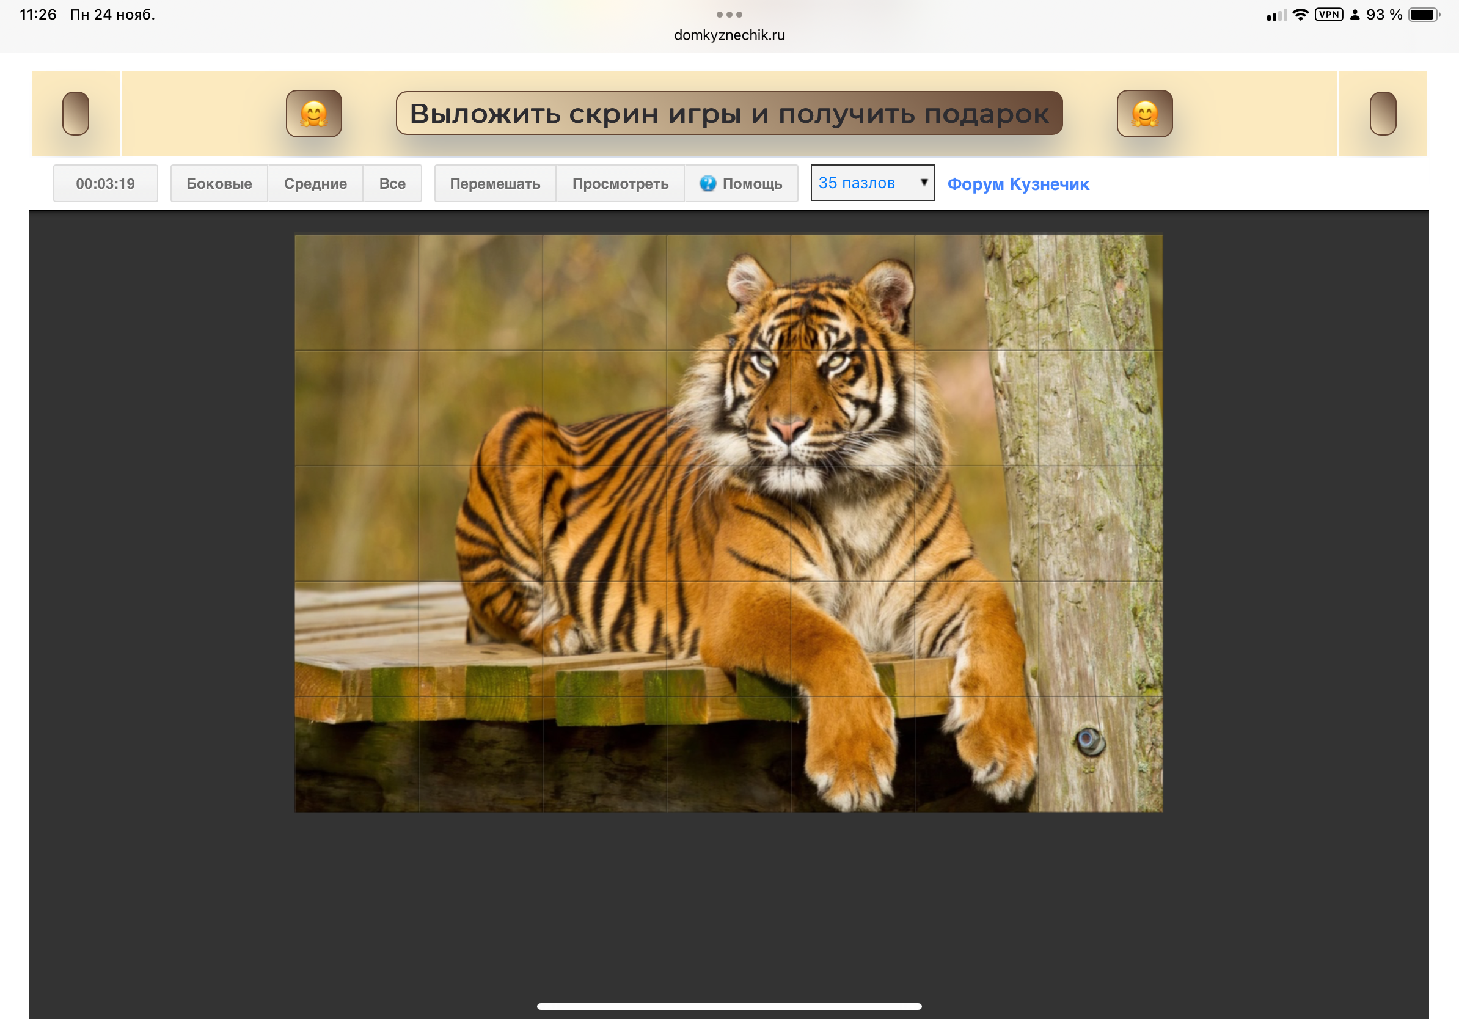This screenshot has height=1019, width=1459.
Task: Preview the picture with Просмотреть
Action: [620, 184]
